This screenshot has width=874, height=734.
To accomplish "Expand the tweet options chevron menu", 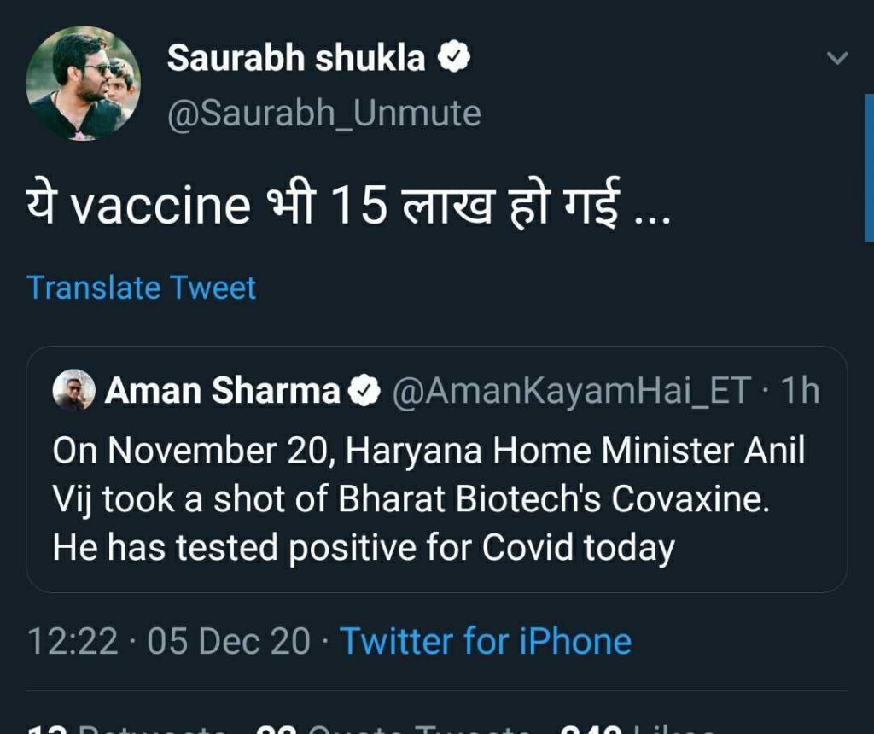I will coord(838,58).
